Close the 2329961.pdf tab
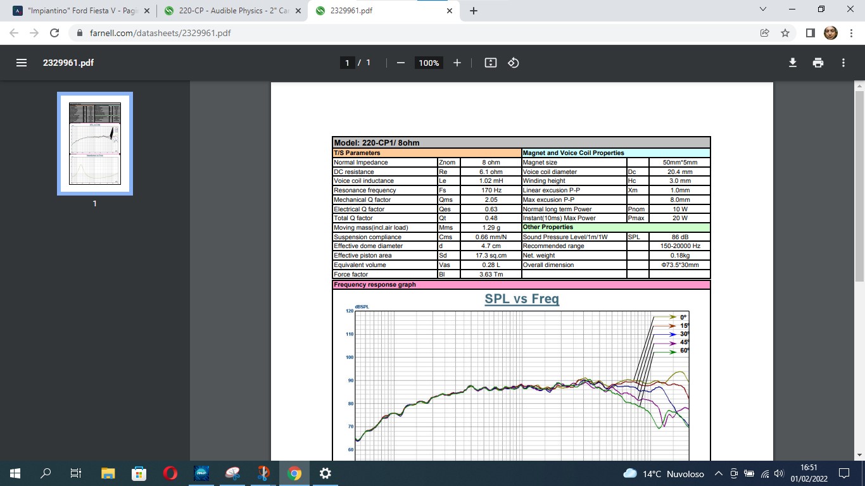 (x=450, y=11)
